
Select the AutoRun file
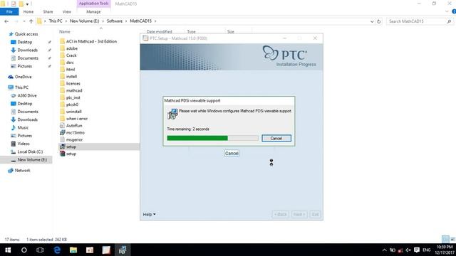coord(74,126)
